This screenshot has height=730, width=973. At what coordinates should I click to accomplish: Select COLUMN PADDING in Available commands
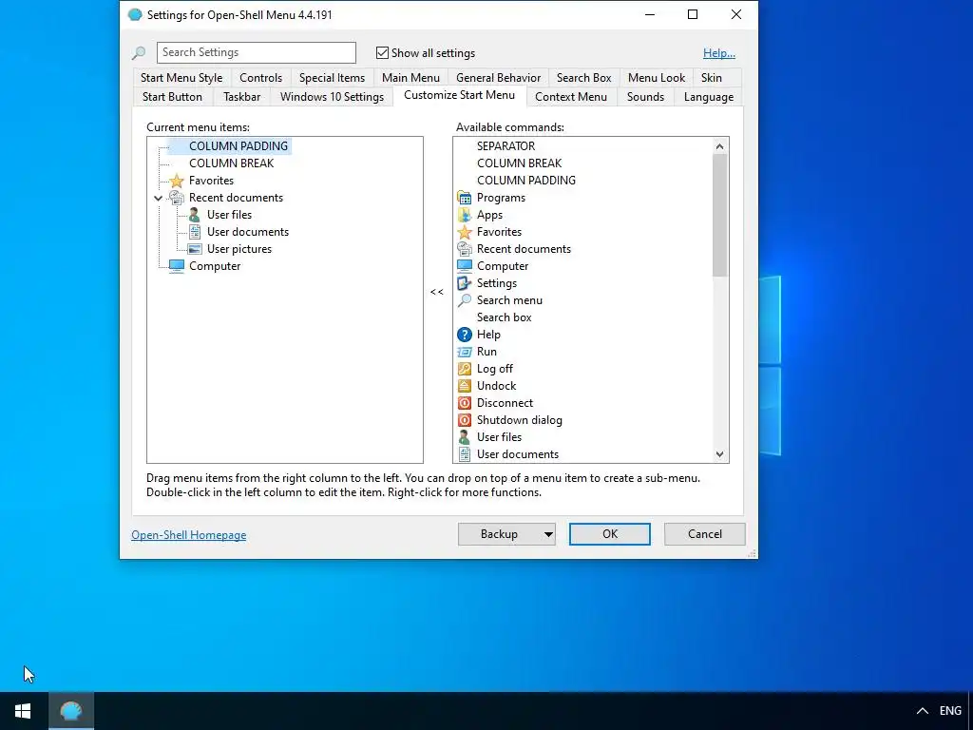526,181
